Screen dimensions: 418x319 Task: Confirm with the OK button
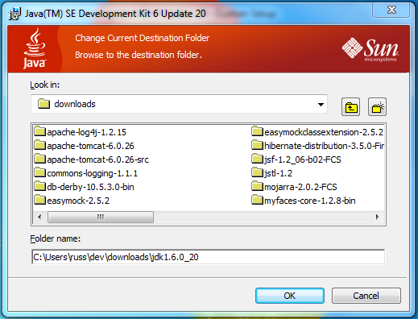coord(290,296)
